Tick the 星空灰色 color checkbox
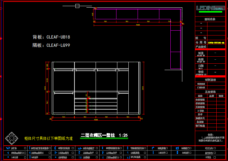This screenshot has height=161, width=228. tap(215, 153)
